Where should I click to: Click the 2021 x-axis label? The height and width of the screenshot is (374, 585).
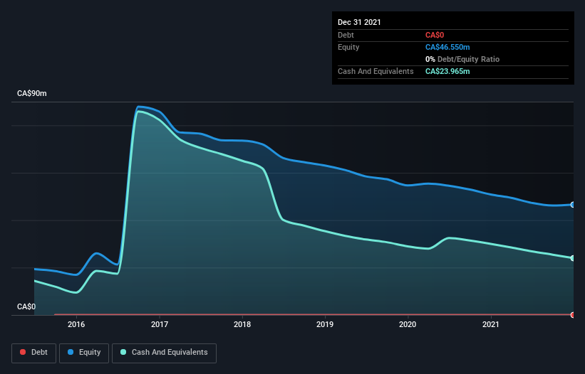[x=491, y=324]
